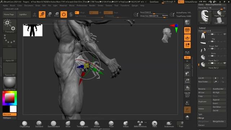231x130 pixels.
Task: Click the Line Fill PolyF icon
Action: pyautogui.click(x=187, y=95)
